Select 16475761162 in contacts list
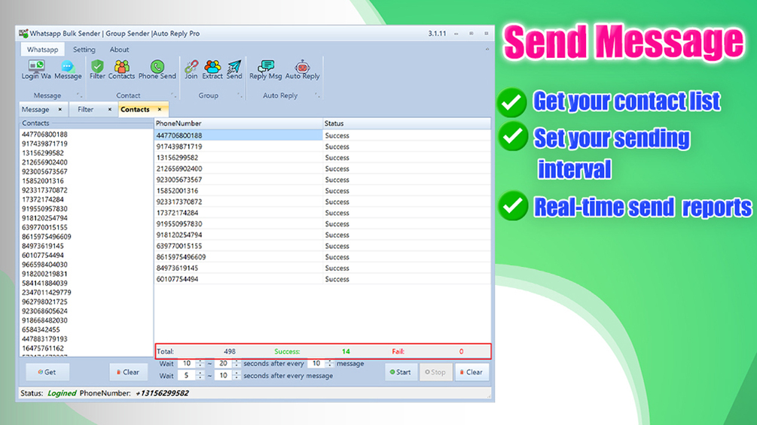The height and width of the screenshot is (425, 757). tap(42, 348)
